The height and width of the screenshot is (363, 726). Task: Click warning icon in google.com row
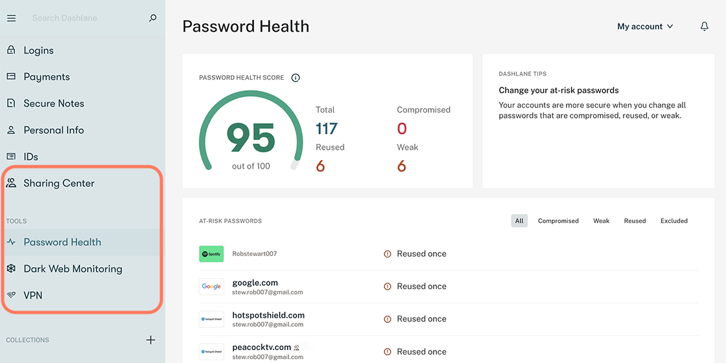(388, 287)
